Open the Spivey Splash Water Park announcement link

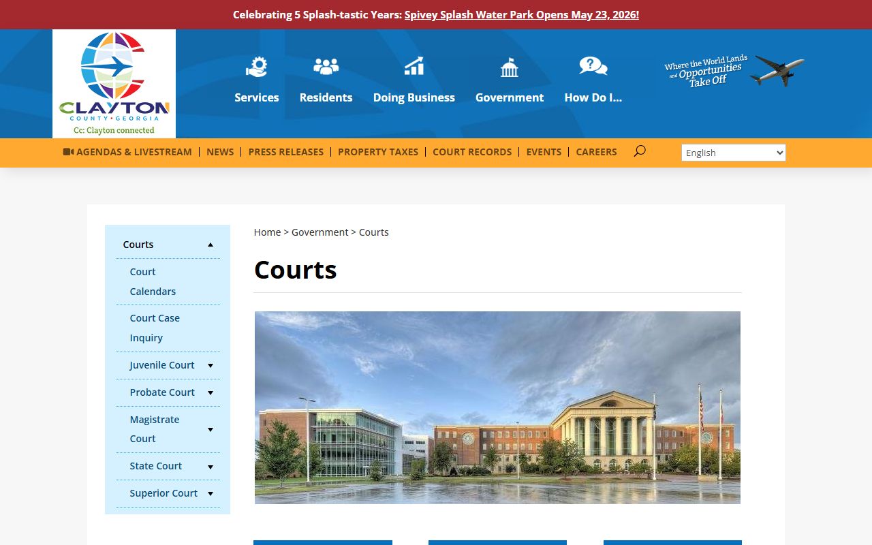click(522, 14)
